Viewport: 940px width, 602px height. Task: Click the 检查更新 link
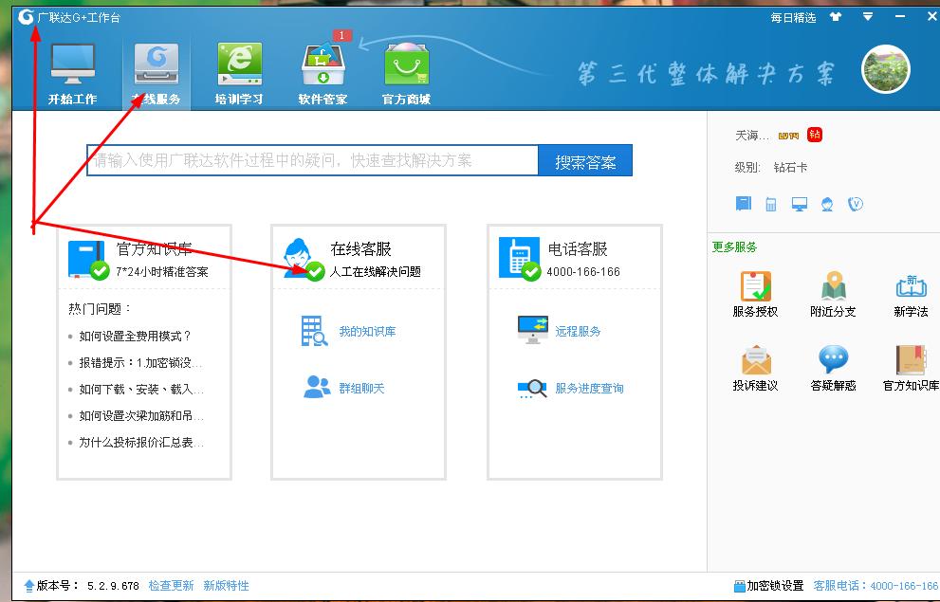[x=171, y=585]
